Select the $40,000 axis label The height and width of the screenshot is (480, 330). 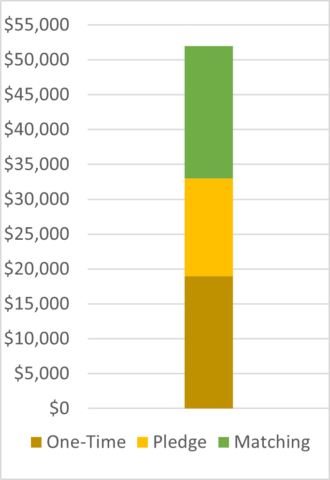tap(37, 130)
